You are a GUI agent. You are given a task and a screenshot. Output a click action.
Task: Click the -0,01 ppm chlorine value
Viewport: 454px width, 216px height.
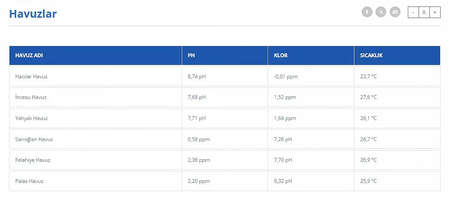click(x=286, y=77)
